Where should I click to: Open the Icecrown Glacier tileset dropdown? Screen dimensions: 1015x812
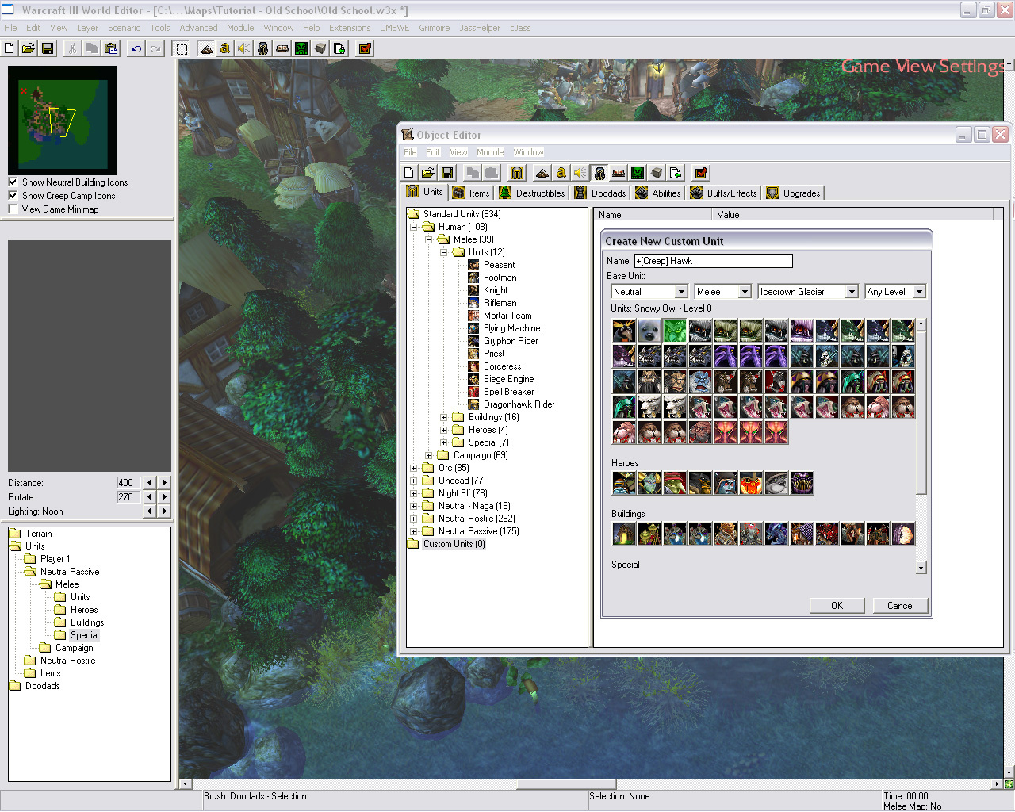pyautogui.click(x=851, y=292)
